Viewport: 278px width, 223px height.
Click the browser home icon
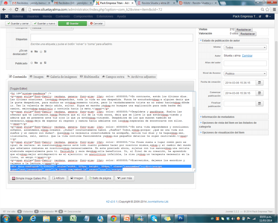[x=23, y=9]
